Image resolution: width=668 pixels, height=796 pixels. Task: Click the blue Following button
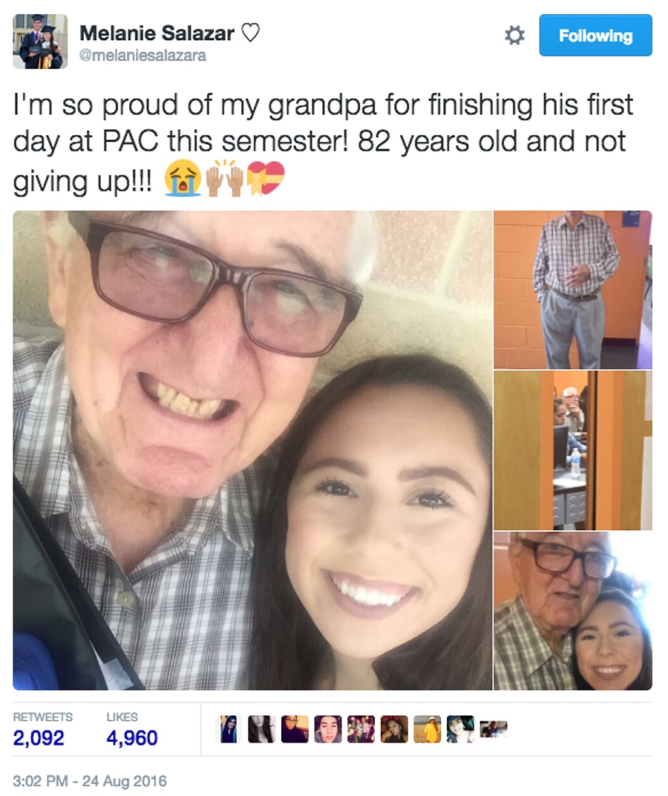(595, 36)
